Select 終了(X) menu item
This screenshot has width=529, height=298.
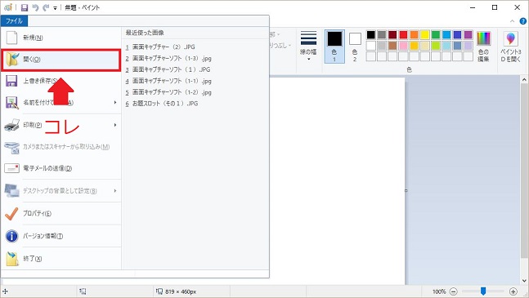point(61,259)
